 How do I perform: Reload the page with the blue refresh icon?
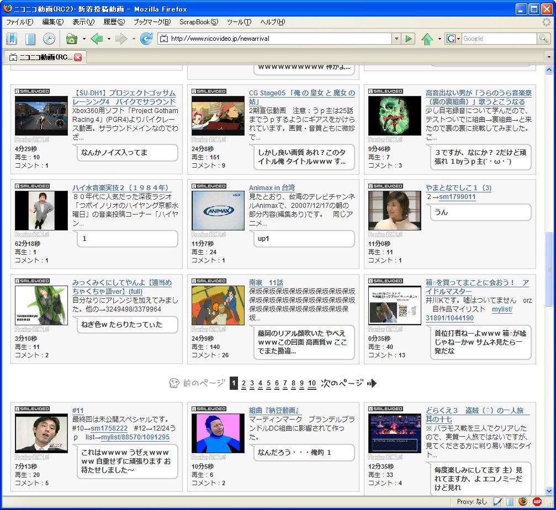pos(146,39)
